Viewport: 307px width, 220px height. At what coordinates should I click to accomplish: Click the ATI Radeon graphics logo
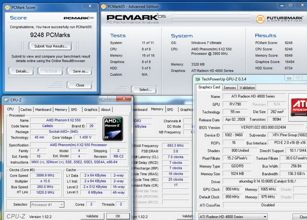(299, 107)
